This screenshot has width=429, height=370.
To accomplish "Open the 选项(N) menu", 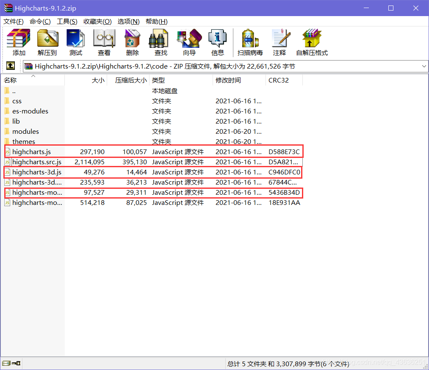I will point(129,22).
